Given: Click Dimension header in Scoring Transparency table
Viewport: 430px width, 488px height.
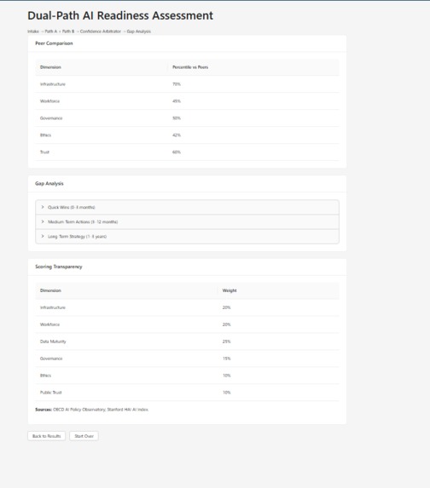Looking at the screenshot, I should tap(50, 290).
